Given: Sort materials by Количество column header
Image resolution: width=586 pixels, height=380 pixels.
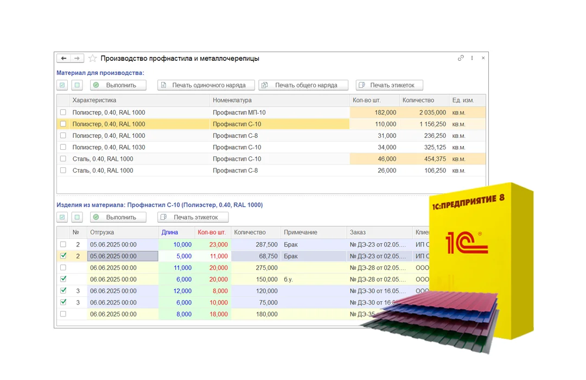Looking at the screenshot, I should coord(424,100).
